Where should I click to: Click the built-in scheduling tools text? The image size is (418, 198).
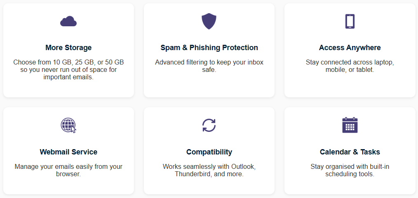click(x=350, y=170)
